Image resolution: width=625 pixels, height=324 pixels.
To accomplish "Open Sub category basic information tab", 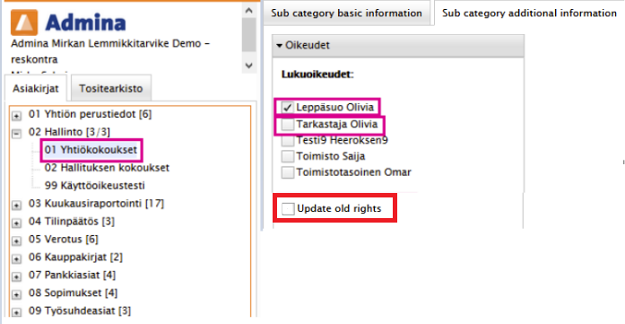I will coord(346,13).
